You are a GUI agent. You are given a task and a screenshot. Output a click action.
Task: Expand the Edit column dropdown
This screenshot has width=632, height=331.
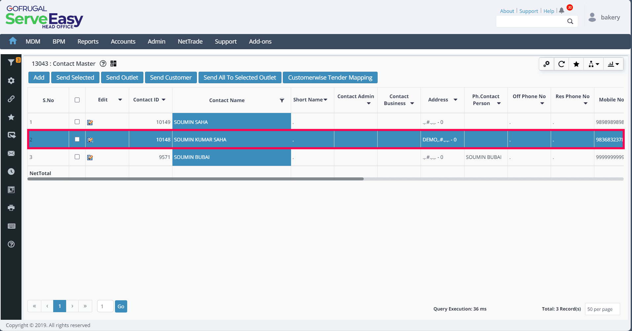(120, 100)
